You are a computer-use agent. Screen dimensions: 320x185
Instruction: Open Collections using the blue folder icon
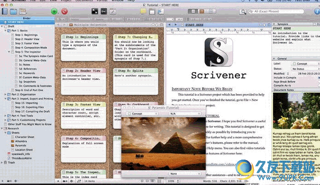(13, 12)
